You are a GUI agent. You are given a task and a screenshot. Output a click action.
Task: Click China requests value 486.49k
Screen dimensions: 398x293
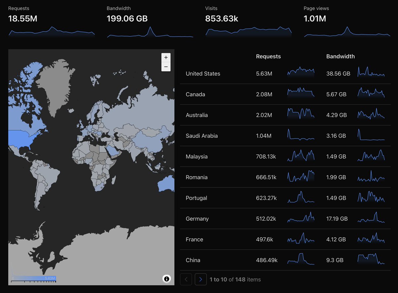pyautogui.click(x=267, y=260)
